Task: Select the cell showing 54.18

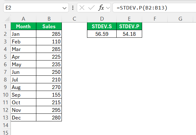Action: click(129, 34)
